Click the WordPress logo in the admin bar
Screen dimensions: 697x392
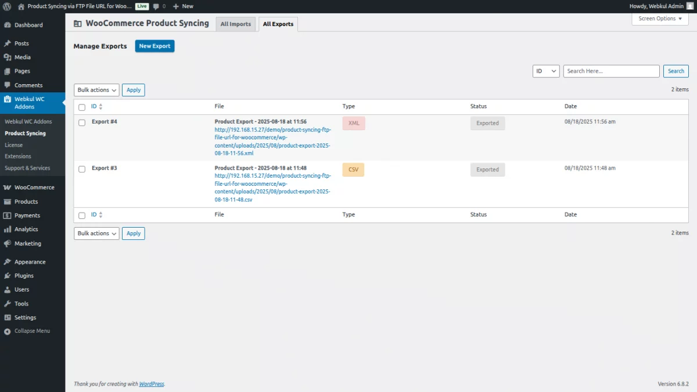click(x=7, y=6)
